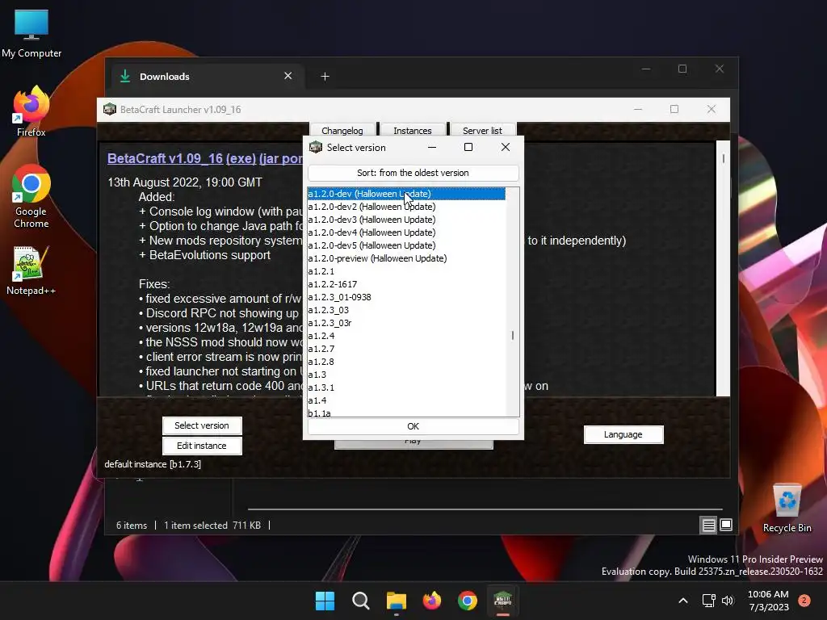Select version a1.2.0-dev5 (Halloween Update)
Viewport: 827px width, 620px height.
pyautogui.click(x=406, y=245)
